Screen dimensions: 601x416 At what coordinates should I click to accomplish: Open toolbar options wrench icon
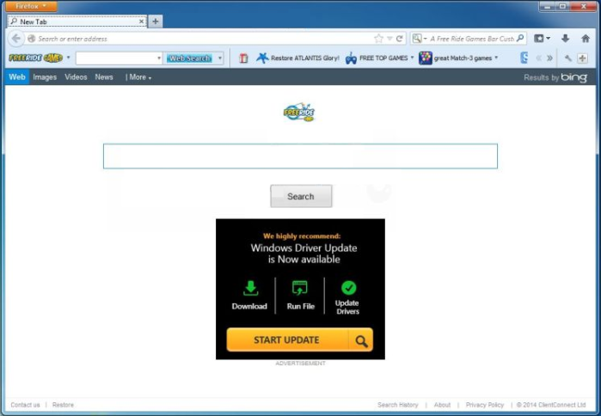point(568,58)
